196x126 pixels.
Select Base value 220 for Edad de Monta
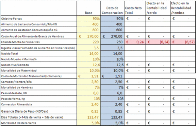[x=96, y=42]
